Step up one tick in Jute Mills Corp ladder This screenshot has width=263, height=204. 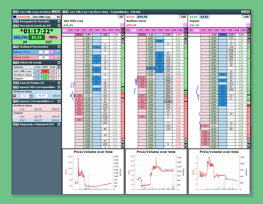pos(123,42)
